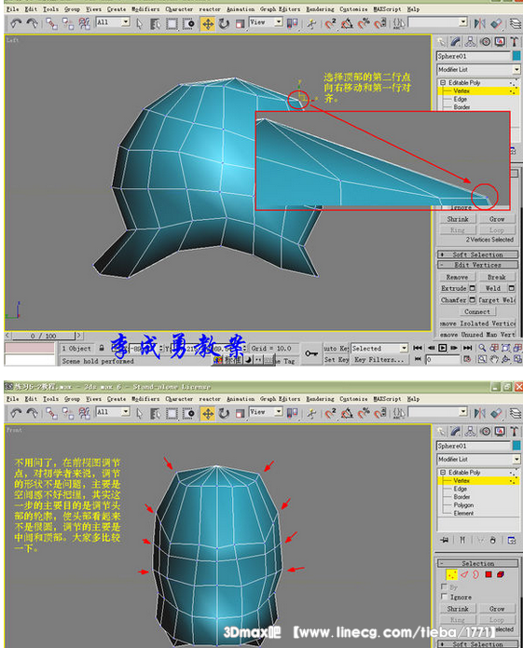Toggle Selection Lock padlock in status bar
This screenshot has width=523, height=648.
coord(102,349)
